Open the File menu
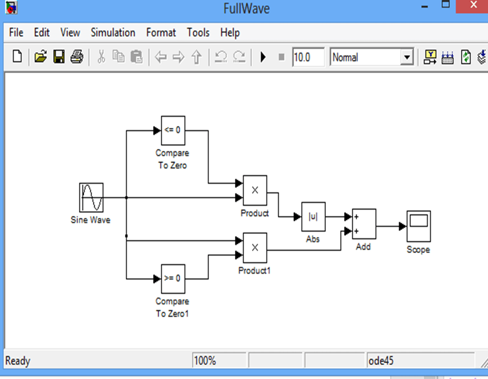The width and height of the screenshot is (488, 379). 16,33
